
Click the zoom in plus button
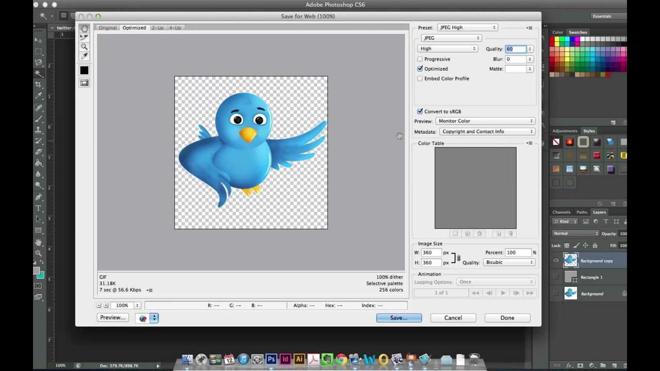(x=106, y=306)
